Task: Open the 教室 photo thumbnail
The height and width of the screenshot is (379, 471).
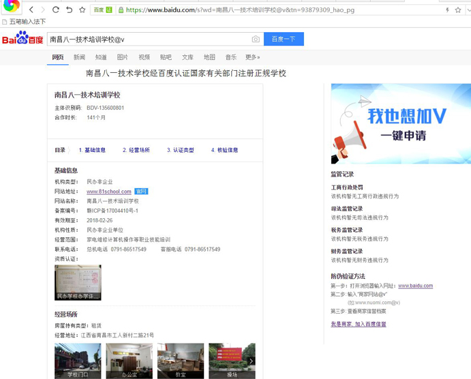Action: pos(181,361)
